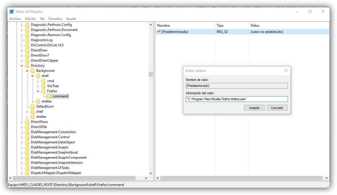This screenshot has width=337, height=195.
Task: Collapse the Firefox key
Action: coord(38,91)
